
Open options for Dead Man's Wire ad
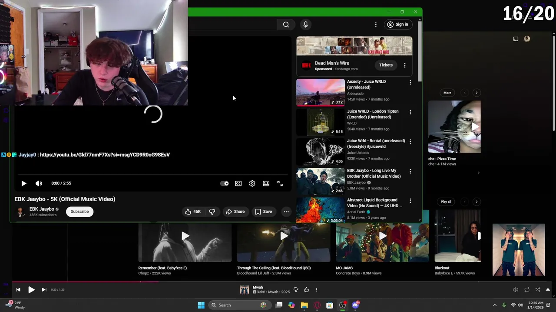(x=405, y=65)
